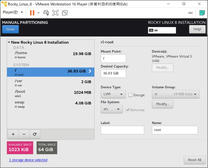
Task: Enable the Encrypt checkbox
Action: (x=131, y=95)
